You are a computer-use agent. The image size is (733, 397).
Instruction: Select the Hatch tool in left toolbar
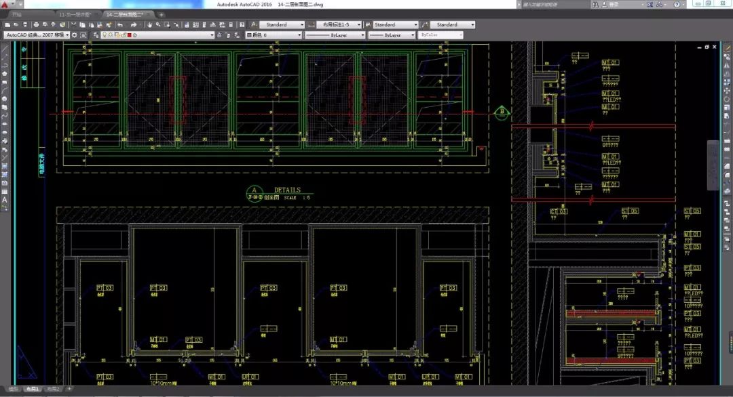[x=5, y=166]
